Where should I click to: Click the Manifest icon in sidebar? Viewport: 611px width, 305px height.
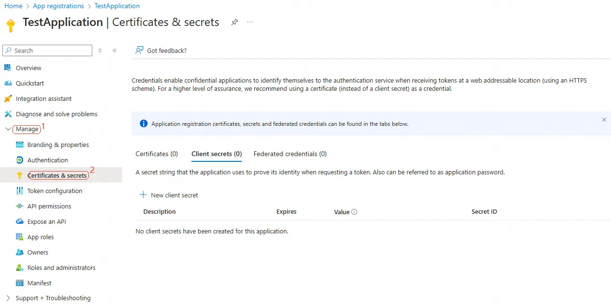19,283
